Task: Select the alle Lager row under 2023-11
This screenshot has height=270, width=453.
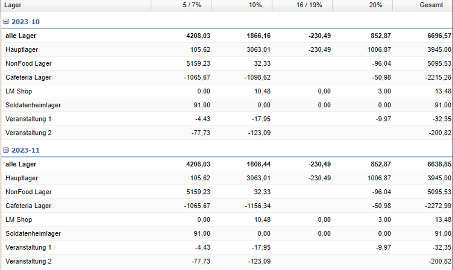Action: pos(21,164)
